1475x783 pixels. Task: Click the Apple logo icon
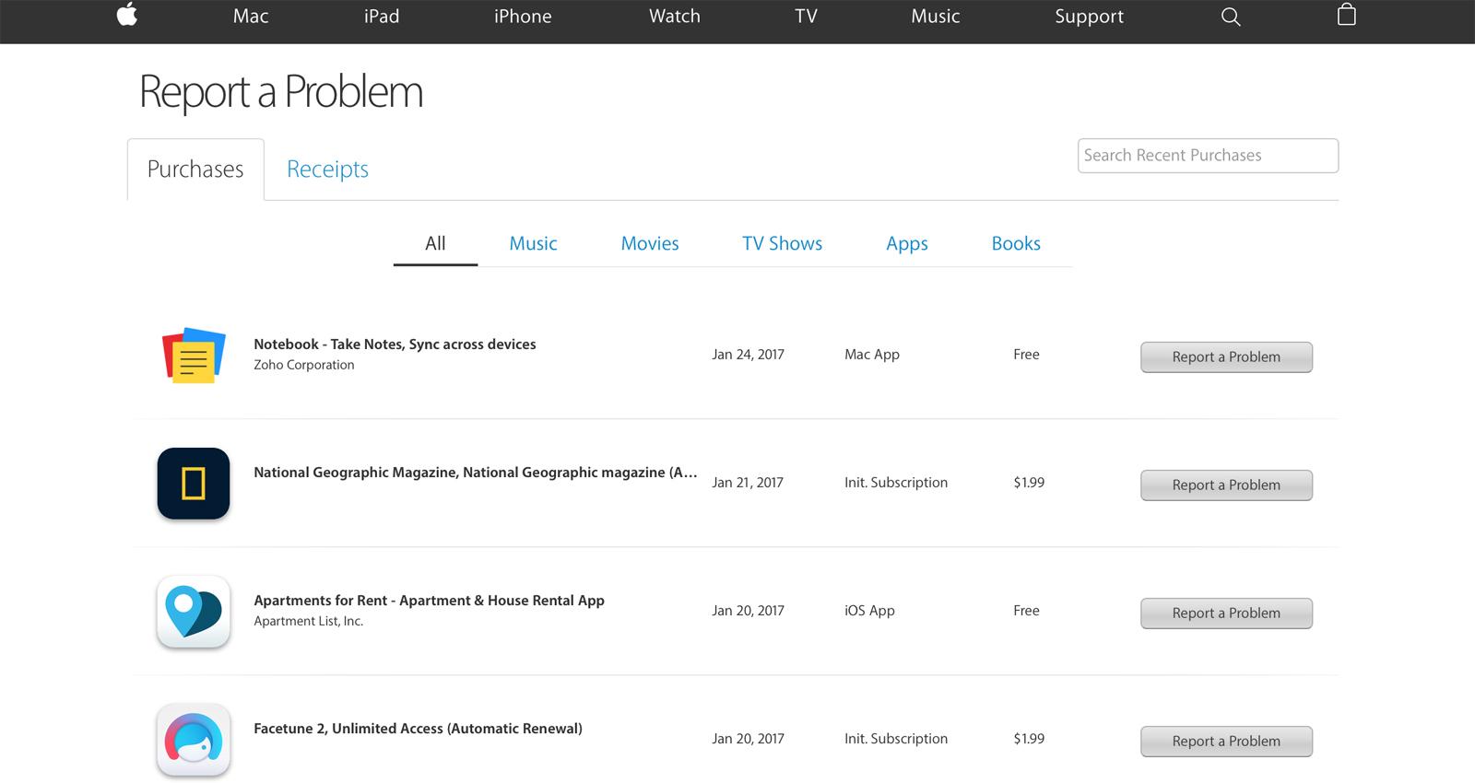click(x=127, y=16)
